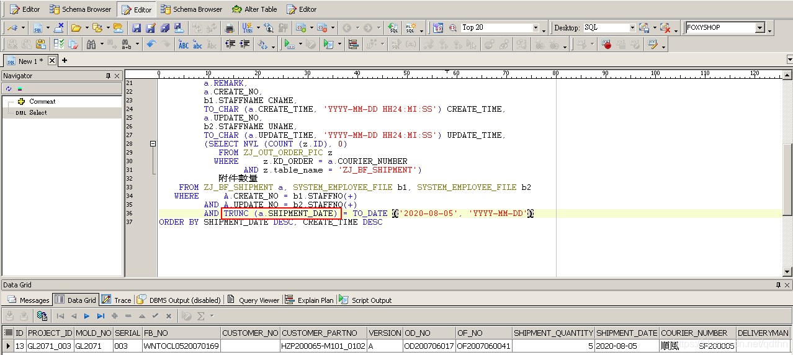Image resolution: width=793 pixels, height=355 pixels.
Task: Click the first Editor window tab
Action: (x=25, y=9)
